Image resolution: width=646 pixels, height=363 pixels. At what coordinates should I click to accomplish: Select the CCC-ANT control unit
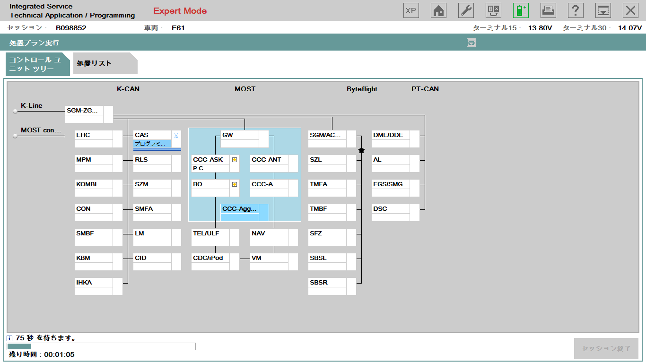tap(274, 164)
